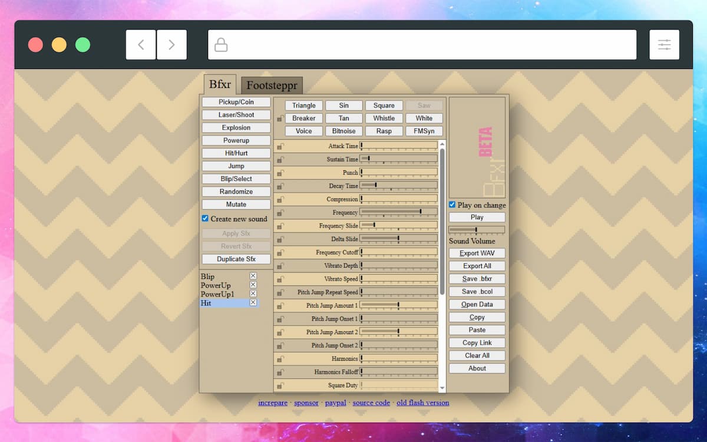Click the address bar padlock icon
The width and height of the screenshot is (707, 442).
tap(221, 45)
